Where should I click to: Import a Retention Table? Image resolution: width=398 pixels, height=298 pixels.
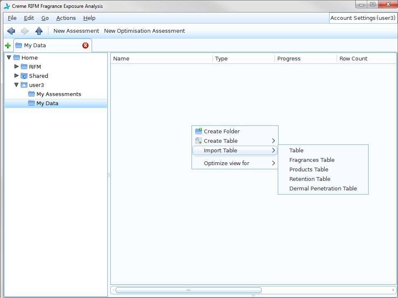pos(323,179)
